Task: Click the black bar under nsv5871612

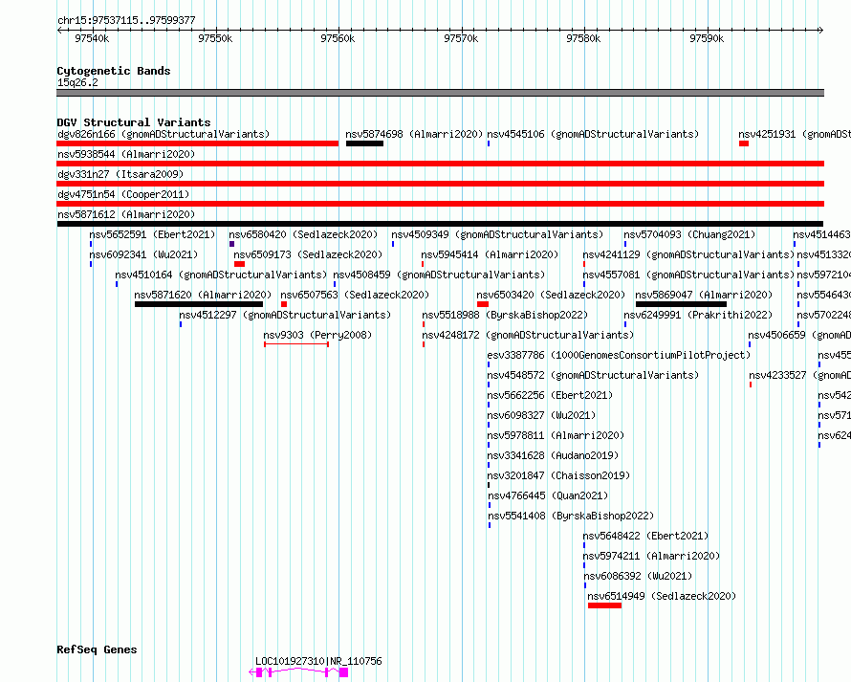Action: pos(440,224)
